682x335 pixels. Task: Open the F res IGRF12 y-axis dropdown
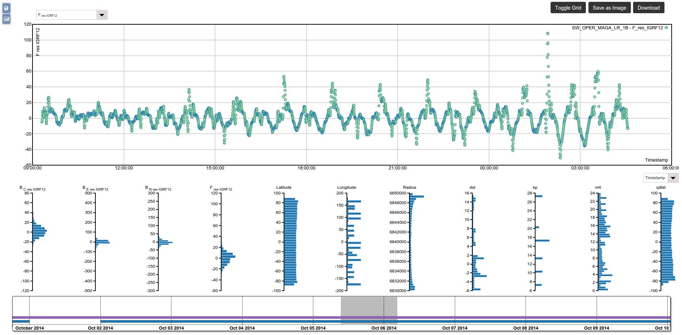[x=71, y=15]
